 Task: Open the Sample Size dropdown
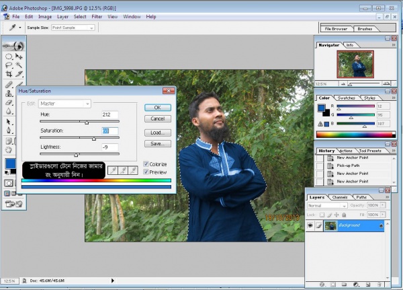tap(73, 28)
